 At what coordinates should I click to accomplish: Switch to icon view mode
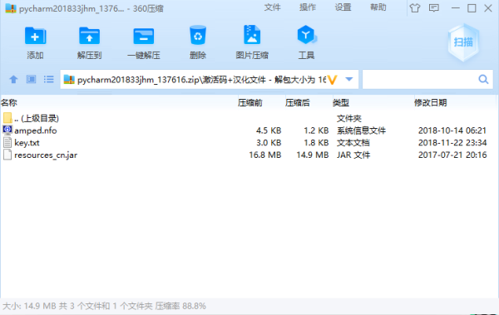[32, 79]
